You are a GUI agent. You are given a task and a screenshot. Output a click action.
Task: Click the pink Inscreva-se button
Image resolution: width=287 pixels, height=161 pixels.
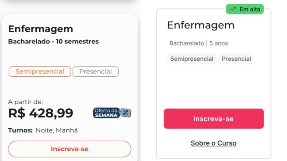(x=214, y=119)
